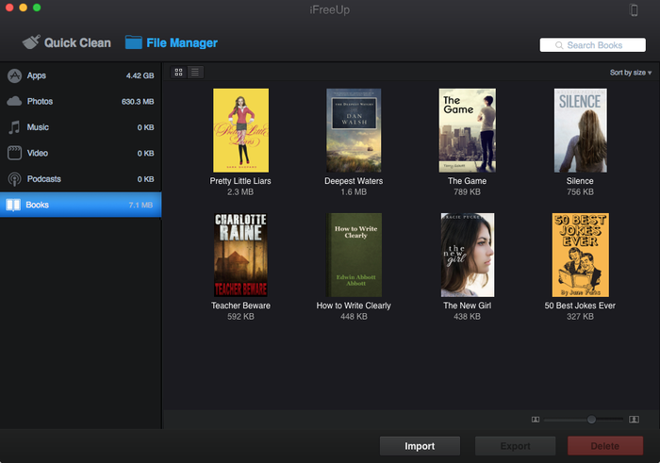Select Video category label
This screenshot has height=463, width=660.
pos(38,153)
